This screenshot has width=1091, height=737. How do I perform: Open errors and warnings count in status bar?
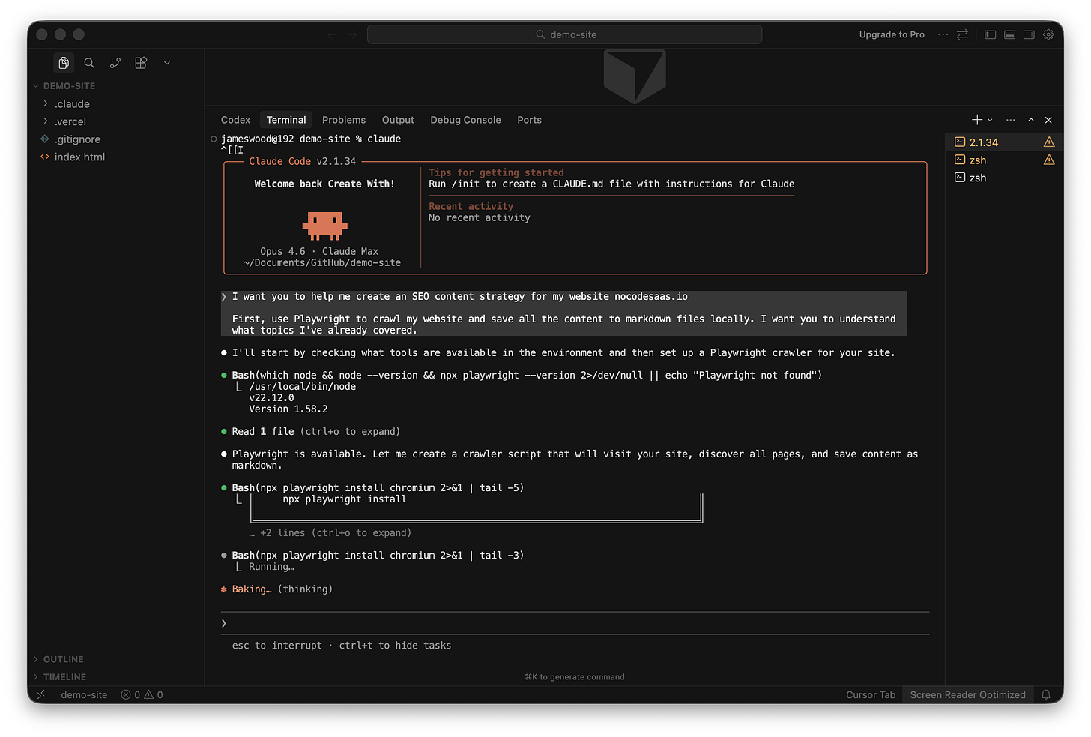(x=142, y=695)
